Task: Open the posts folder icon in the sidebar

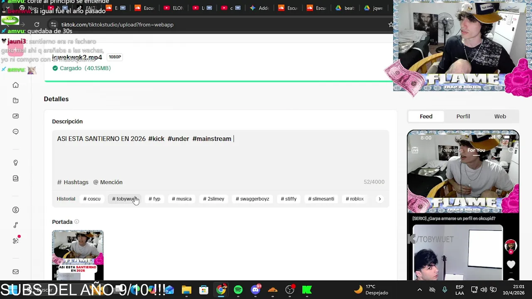Action: tap(15, 100)
